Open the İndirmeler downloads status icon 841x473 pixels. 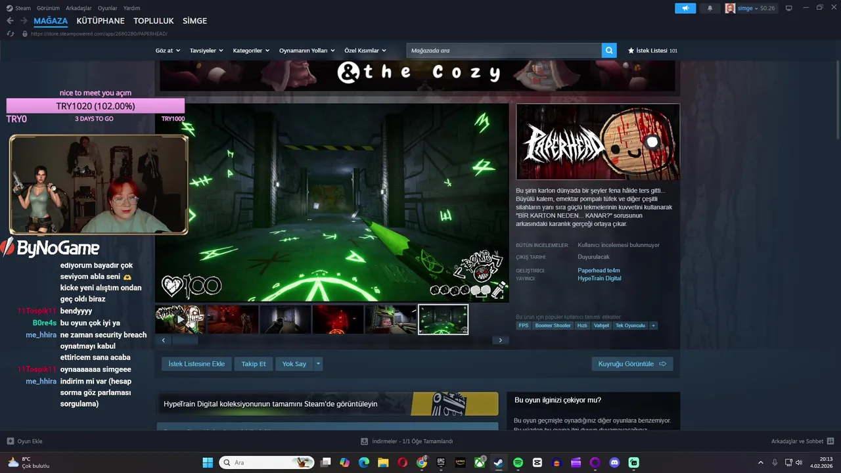(365, 441)
